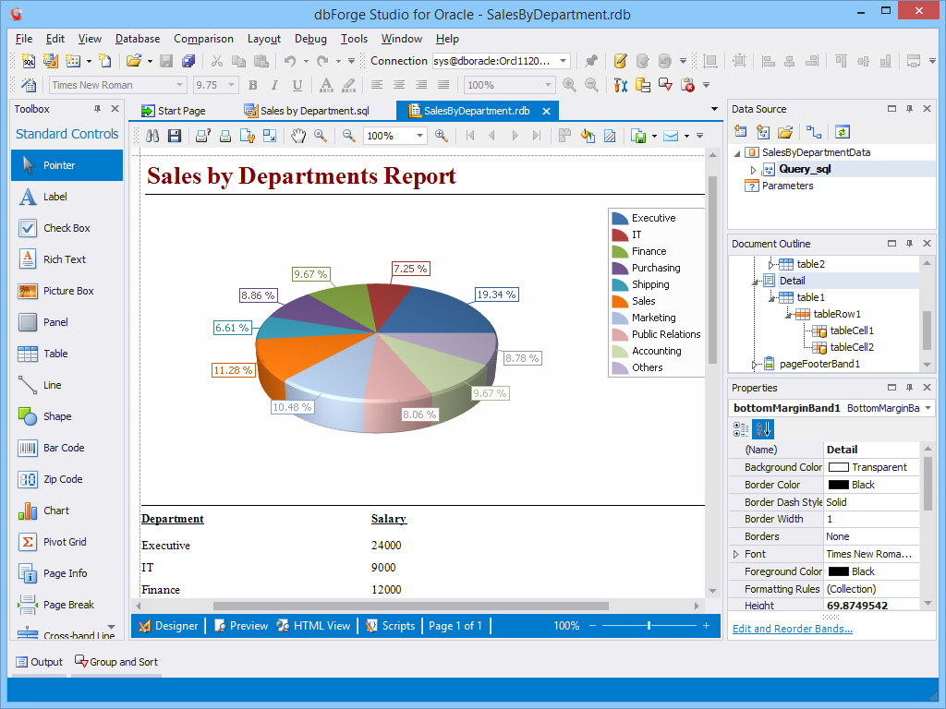Viewport: 946px width, 709px height.
Task: Click the binoculars search icon in report toolbar
Action: pos(152,136)
